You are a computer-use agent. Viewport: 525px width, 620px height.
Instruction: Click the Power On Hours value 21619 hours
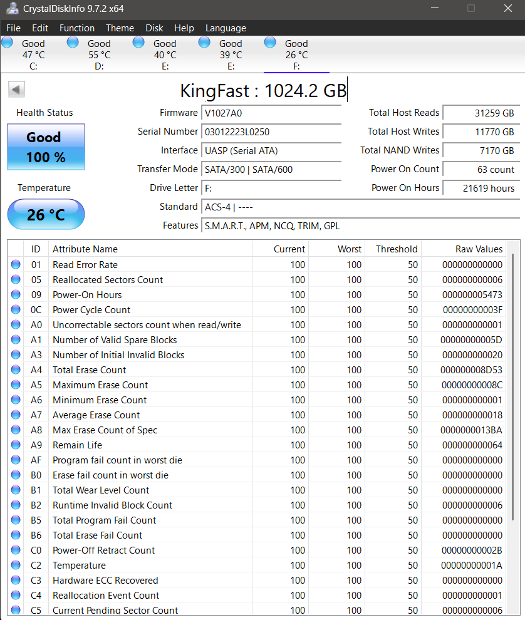[x=481, y=189]
